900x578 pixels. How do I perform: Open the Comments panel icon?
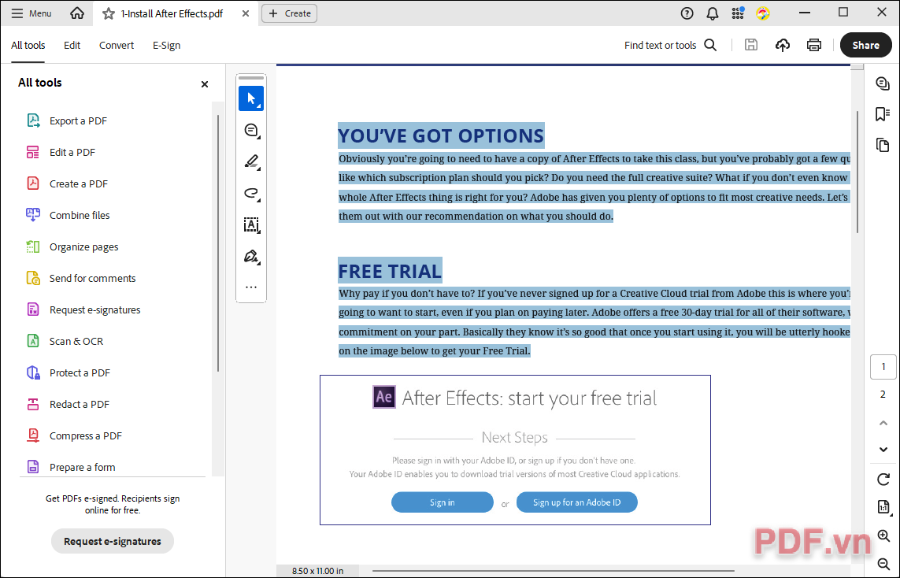coord(883,83)
